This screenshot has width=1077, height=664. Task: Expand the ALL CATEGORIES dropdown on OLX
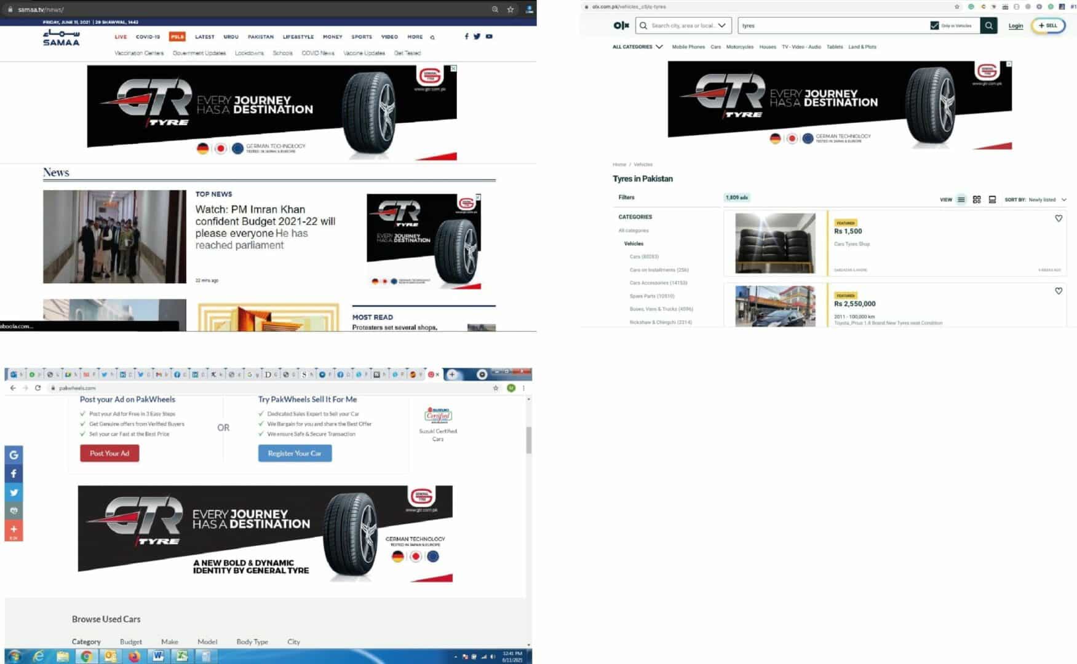638,47
